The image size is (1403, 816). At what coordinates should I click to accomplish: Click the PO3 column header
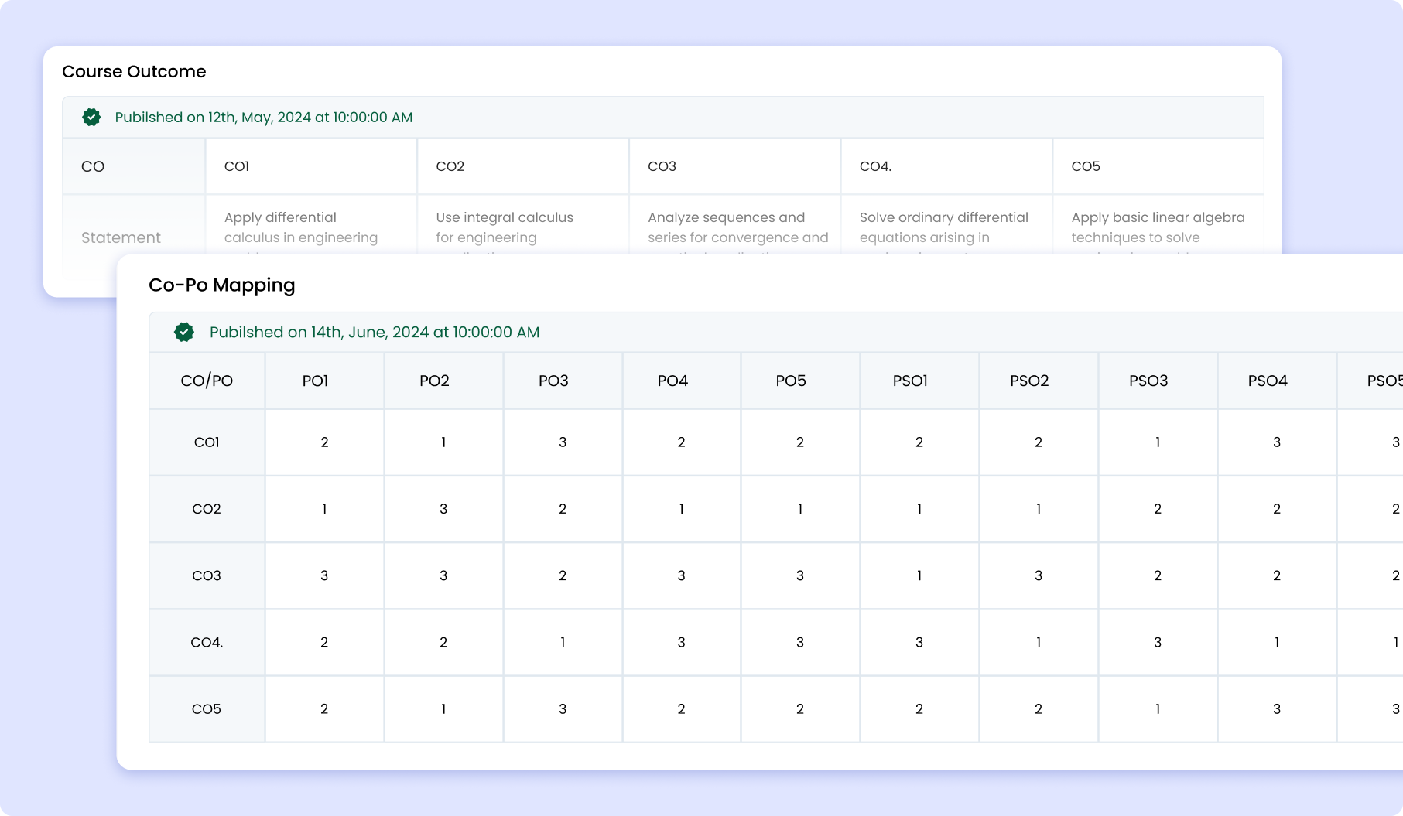pyautogui.click(x=563, y=381)
